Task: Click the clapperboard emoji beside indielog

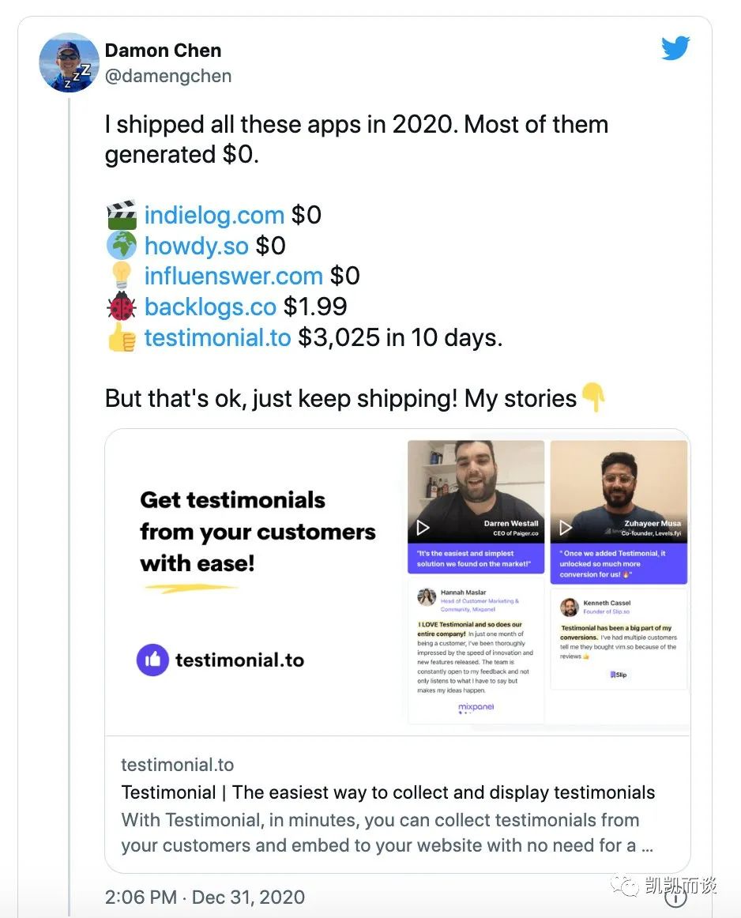Action: click(121, 216)
